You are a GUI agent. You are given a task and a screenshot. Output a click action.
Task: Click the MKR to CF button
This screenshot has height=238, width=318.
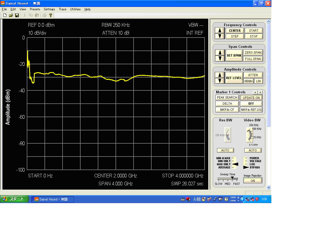click(227, 110)
